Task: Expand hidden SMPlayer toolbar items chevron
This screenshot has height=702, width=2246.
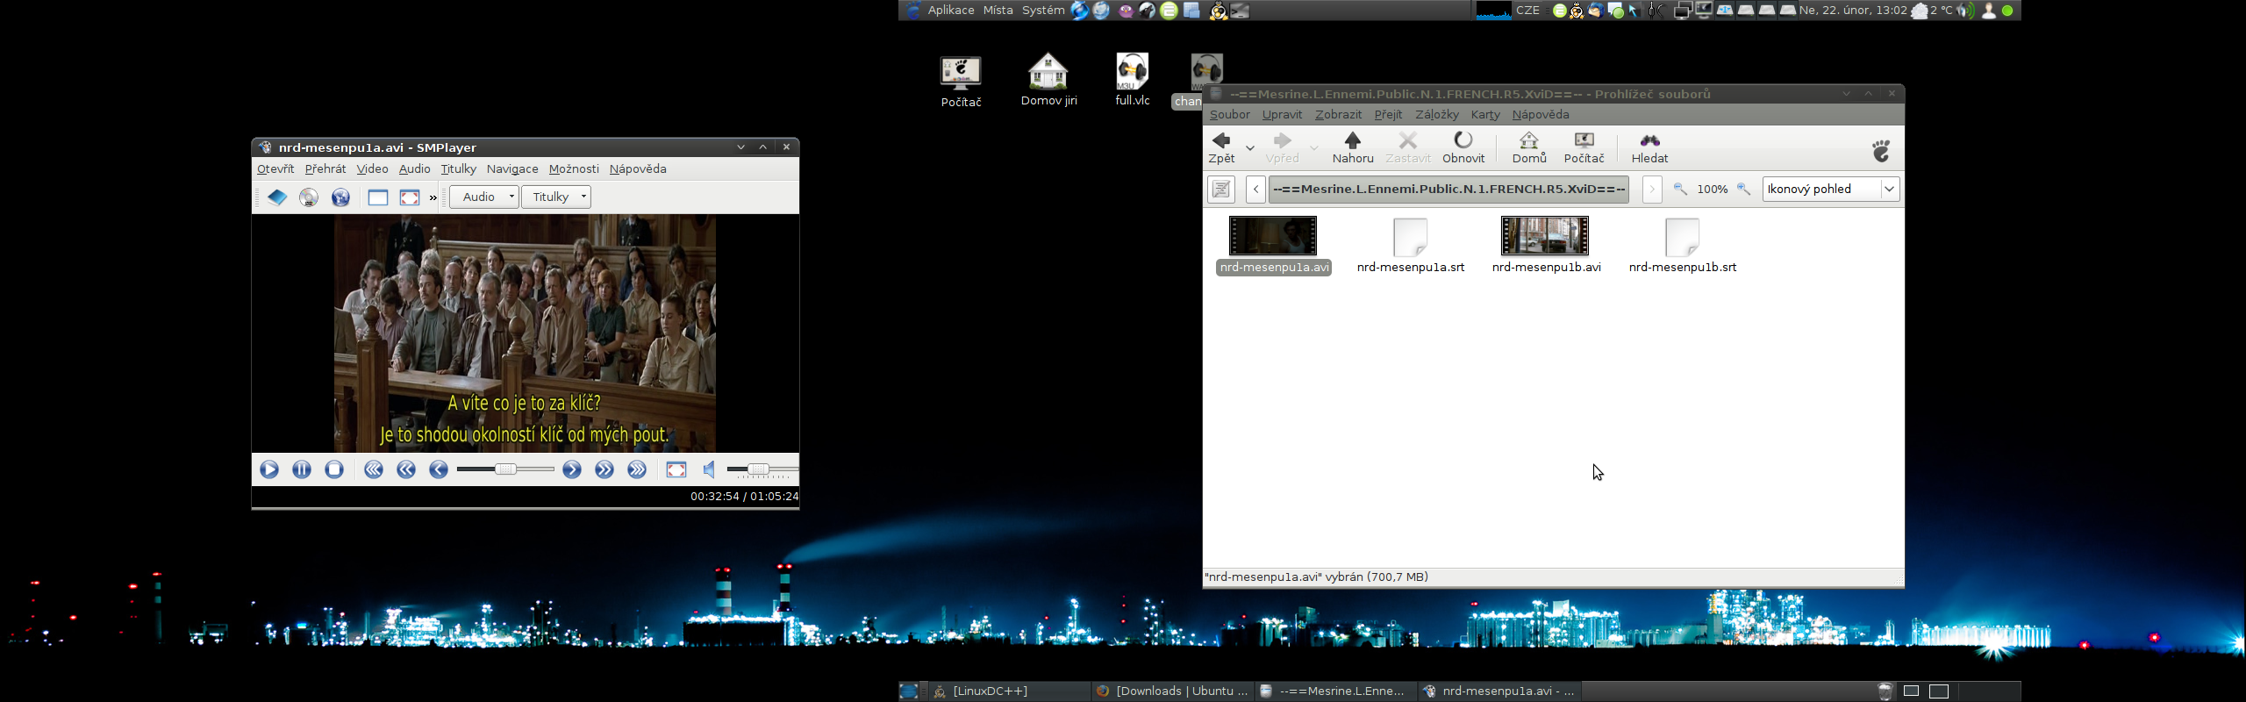Action: point(433,198)
